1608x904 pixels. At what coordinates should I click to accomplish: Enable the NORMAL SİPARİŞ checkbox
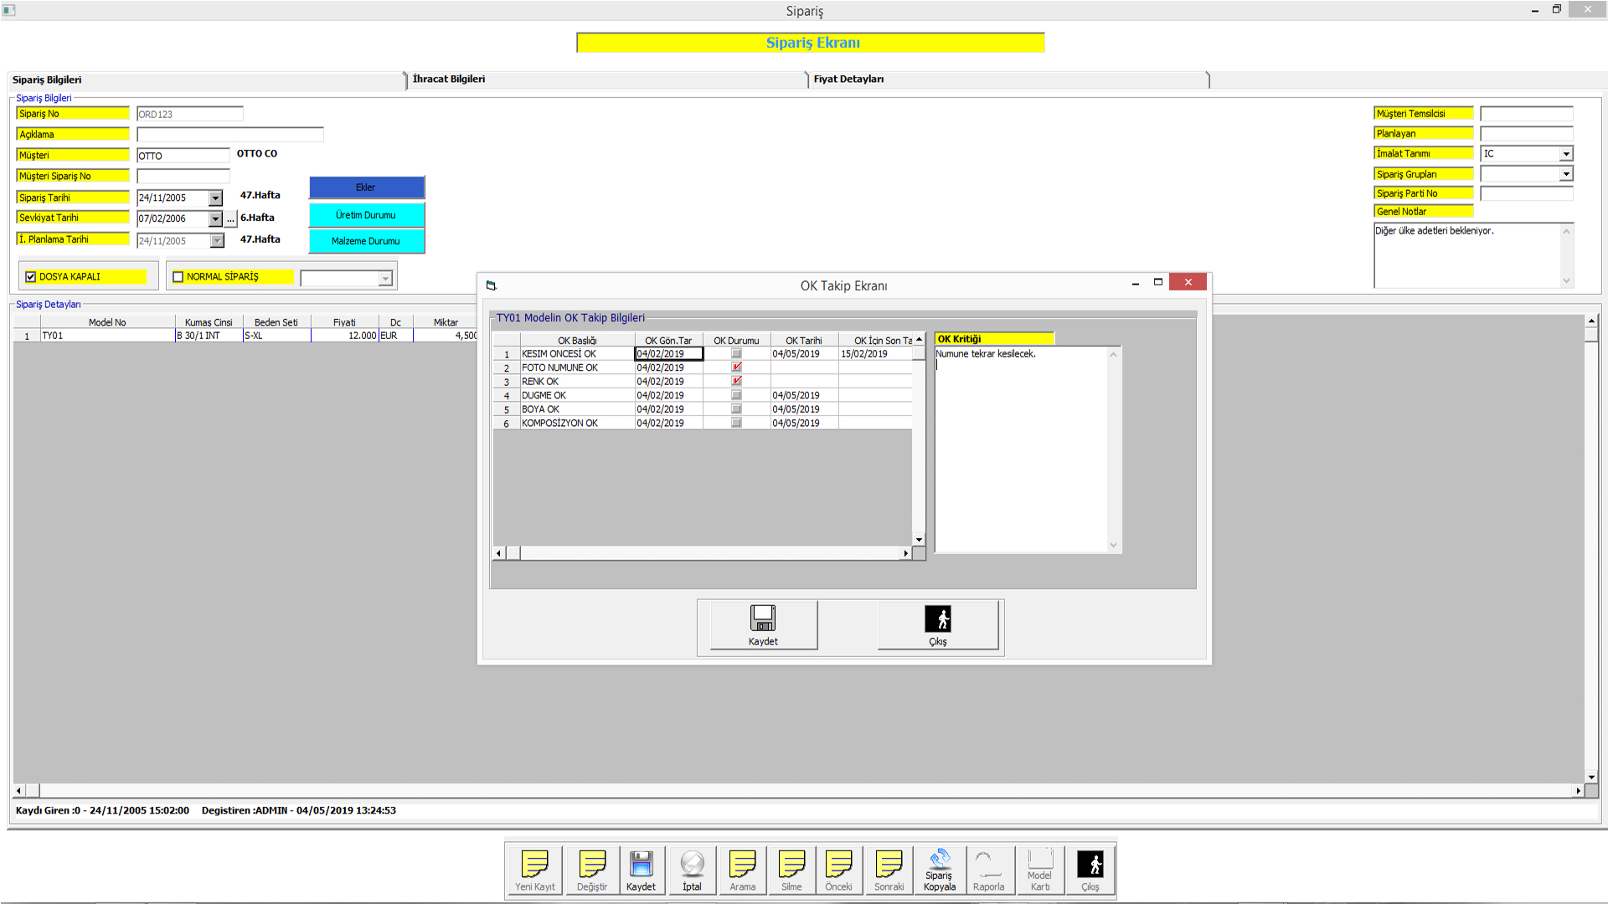tap(178, 277)
